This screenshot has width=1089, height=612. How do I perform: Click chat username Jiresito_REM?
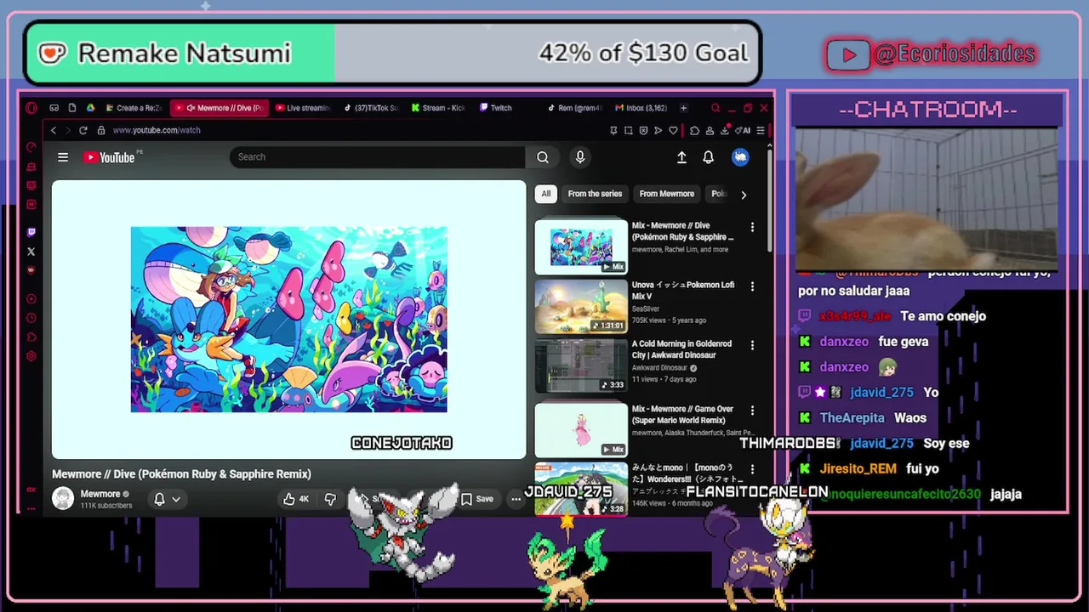[x=858, y=469]
